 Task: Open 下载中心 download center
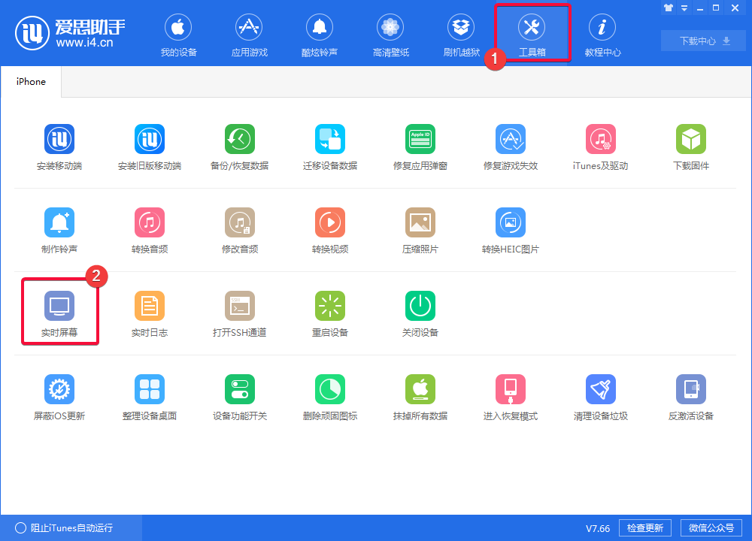(702, 41)
